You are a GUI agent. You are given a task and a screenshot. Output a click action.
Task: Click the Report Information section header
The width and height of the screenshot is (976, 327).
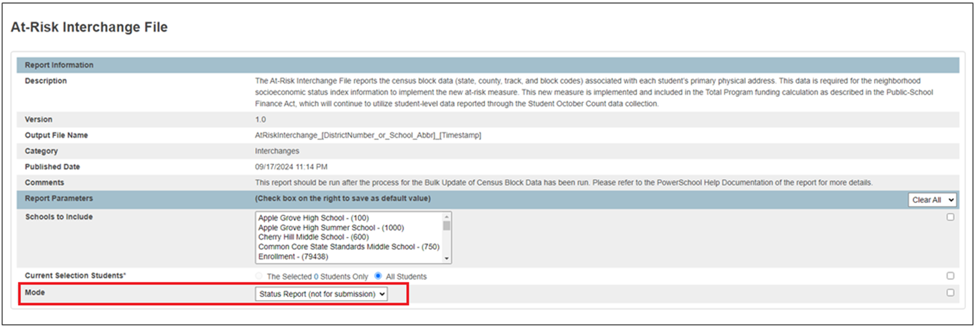click(x=59, y=65)
